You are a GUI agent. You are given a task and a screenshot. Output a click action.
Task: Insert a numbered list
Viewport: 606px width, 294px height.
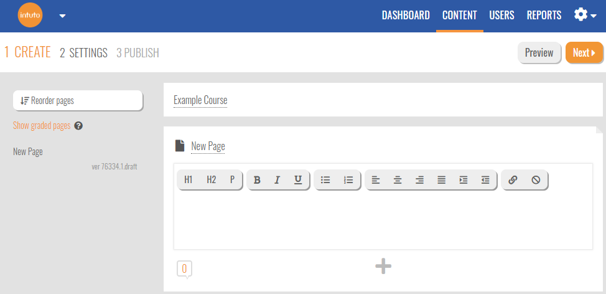(348, 180)
